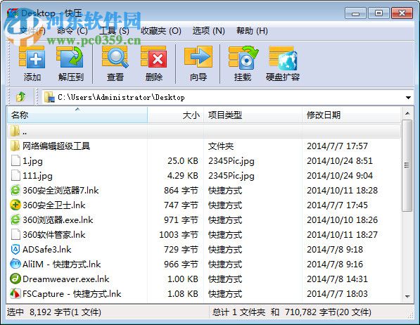Click the ADSafe3.lnk shield icon

pos(15,249)
